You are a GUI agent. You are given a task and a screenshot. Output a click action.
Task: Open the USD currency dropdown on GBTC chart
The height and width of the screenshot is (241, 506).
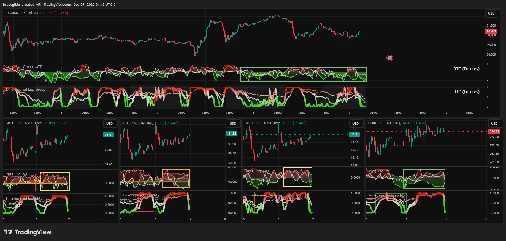[x=109, y=124]
